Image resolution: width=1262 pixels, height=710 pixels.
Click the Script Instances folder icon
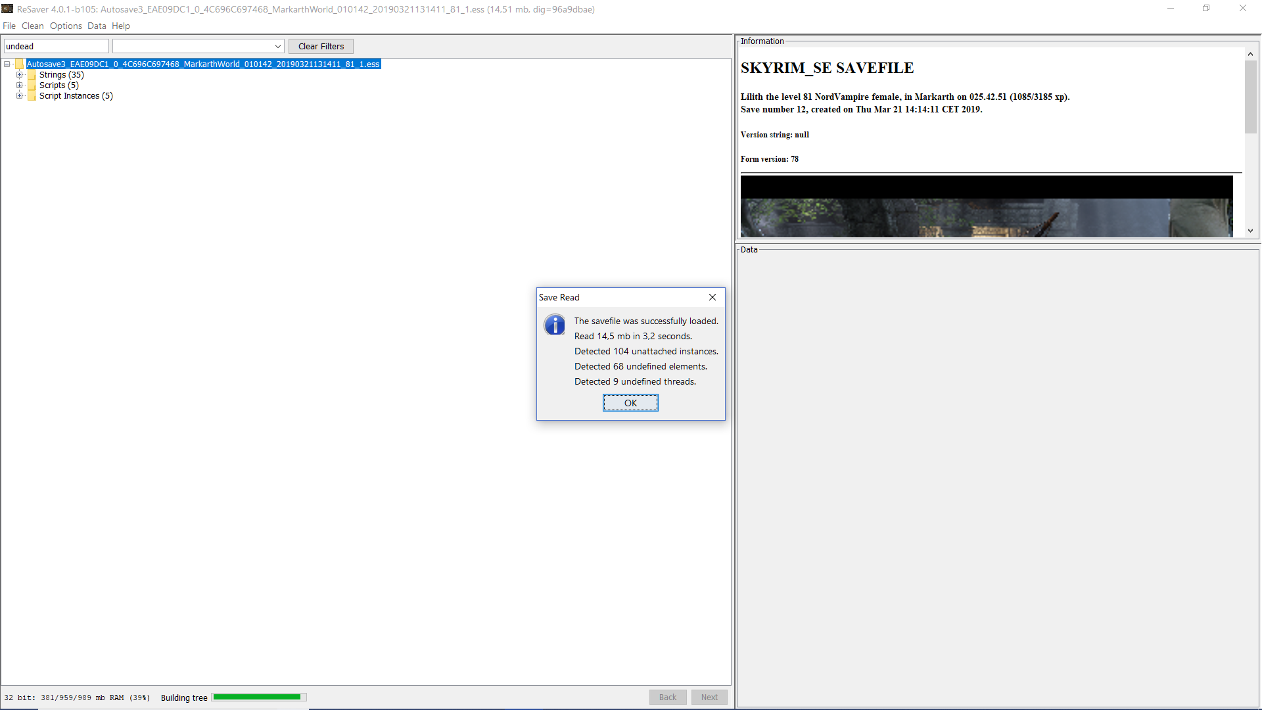[32, 96]
